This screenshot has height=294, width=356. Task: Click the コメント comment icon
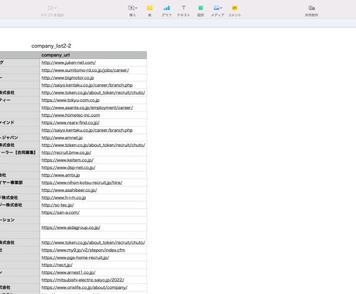tap(234, 9)
